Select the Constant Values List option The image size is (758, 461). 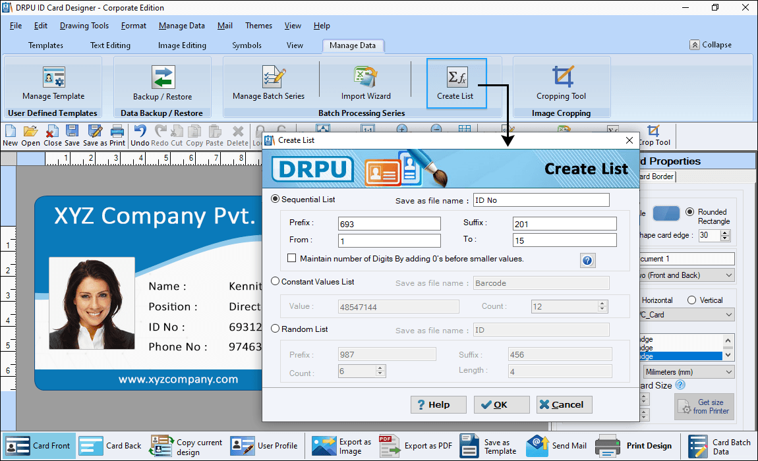tap(275, 281)
